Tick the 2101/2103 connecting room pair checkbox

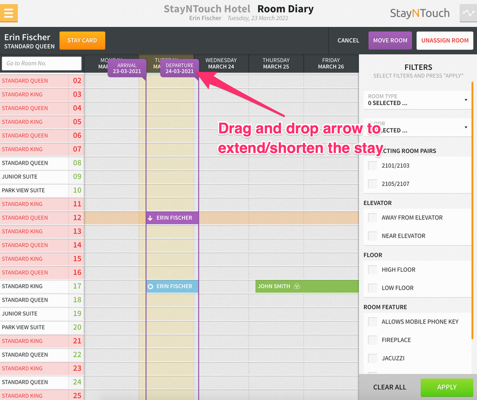coord(371,165)
